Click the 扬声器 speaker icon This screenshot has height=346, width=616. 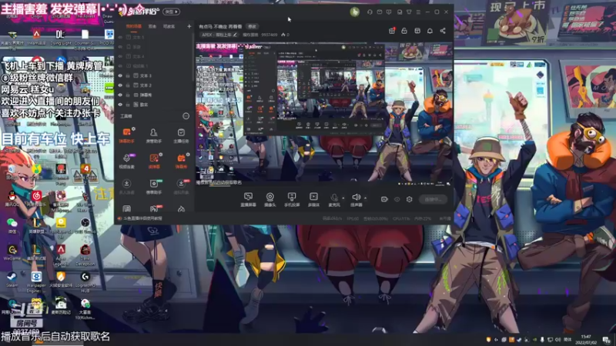356,199
